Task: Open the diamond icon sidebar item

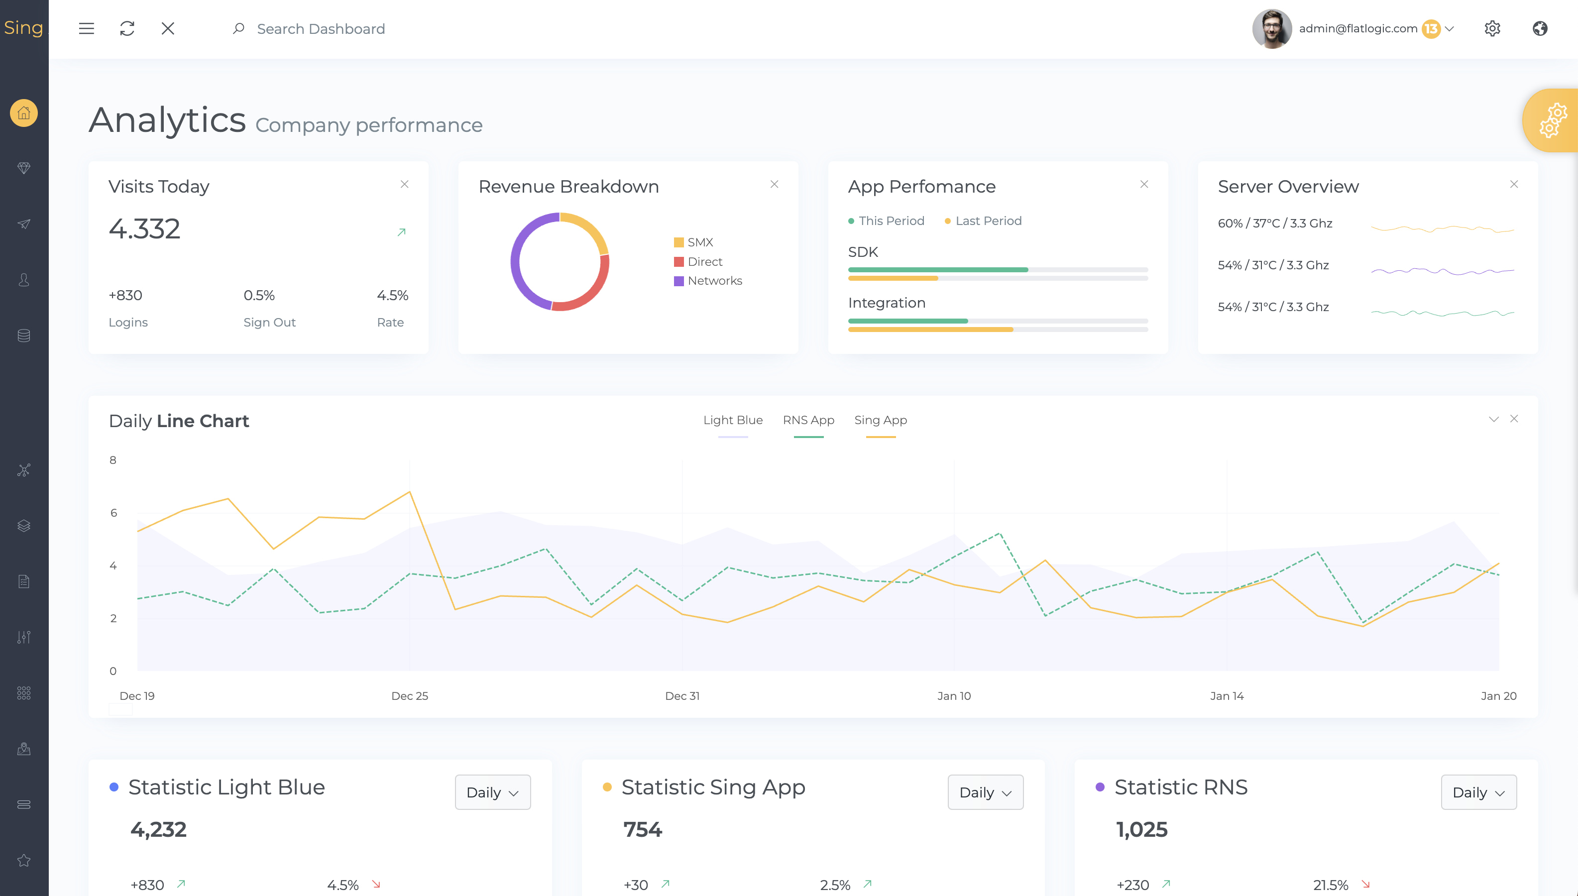Action: 23,168
